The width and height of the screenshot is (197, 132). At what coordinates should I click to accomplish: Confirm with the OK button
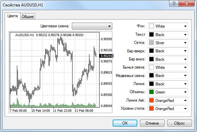pos(125,123)
